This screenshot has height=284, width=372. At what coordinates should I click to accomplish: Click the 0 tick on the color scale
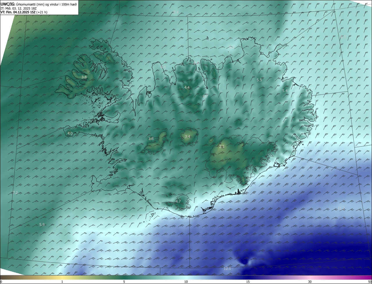1,282
